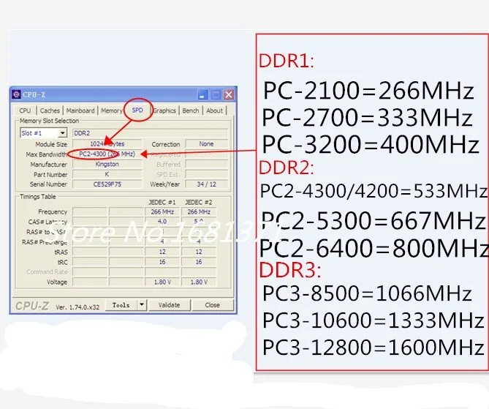Expand the Slot #1 memory slot dropdown
This screenshot has width=489, height=409.
pos(62,133)
